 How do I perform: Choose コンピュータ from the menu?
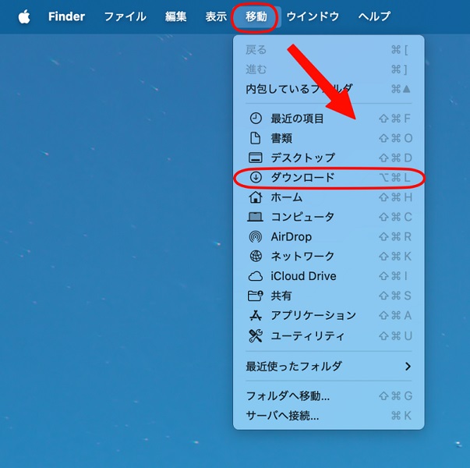click(328, 217)
